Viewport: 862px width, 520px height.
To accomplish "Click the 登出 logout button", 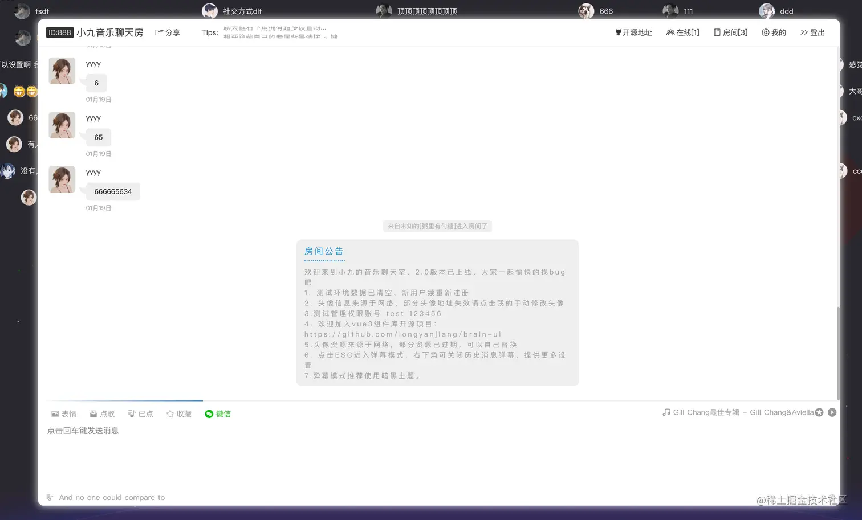I will [x=812, y=32].
